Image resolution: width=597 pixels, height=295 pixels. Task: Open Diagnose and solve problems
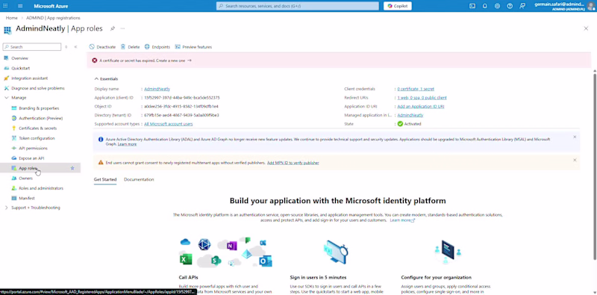(x=38, y=88)
